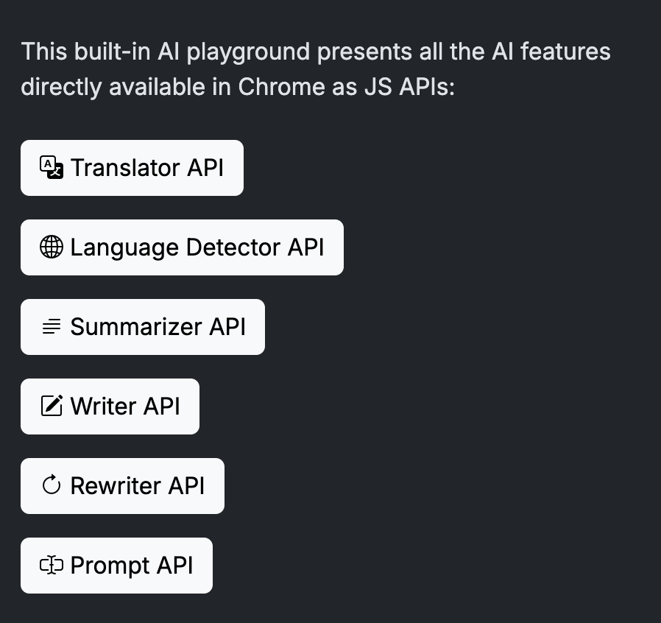
Task: Click the circular refresh icon on Rewriter API
Action: [50, 485]
